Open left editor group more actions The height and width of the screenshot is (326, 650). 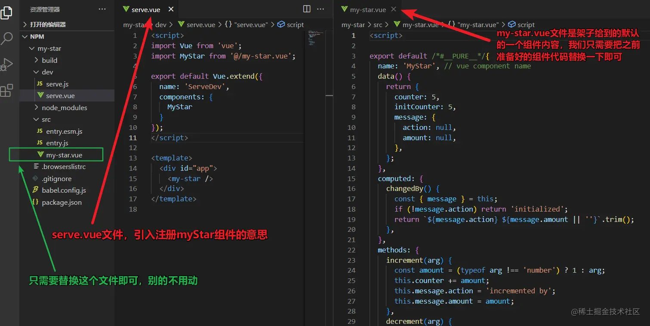pyautogui.click(x=320, y=9)
